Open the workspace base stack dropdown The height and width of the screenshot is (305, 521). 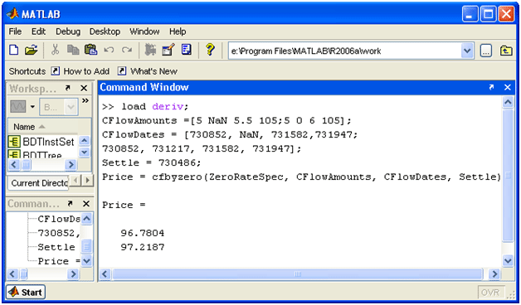(x=59, y=107)
